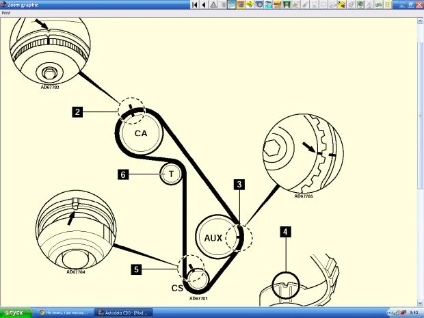Click the first page arrow in toolbar
424x318 pixels.
tap(195, 4)
